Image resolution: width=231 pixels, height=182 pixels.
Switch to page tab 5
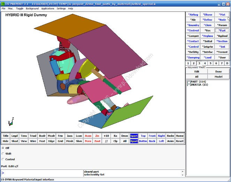click(x=210, y=63)
